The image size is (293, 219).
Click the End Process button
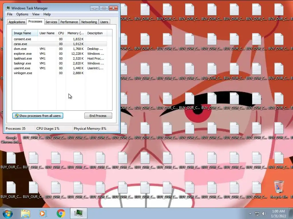click(98, 116)
